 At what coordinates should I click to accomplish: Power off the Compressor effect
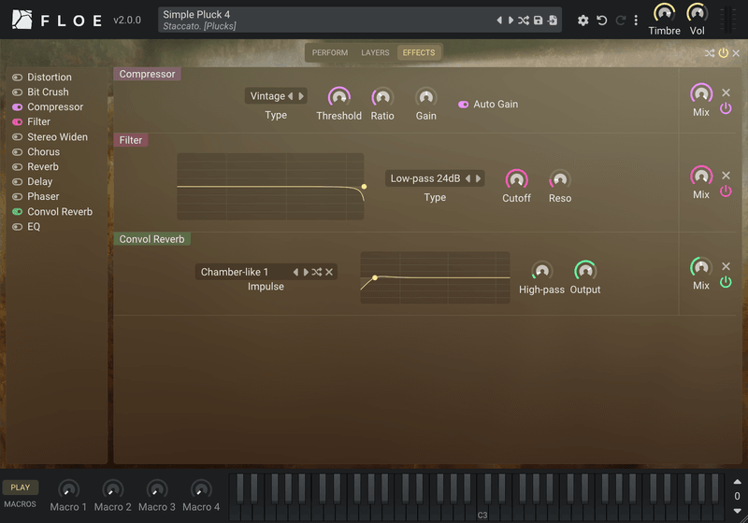[726, 108]
